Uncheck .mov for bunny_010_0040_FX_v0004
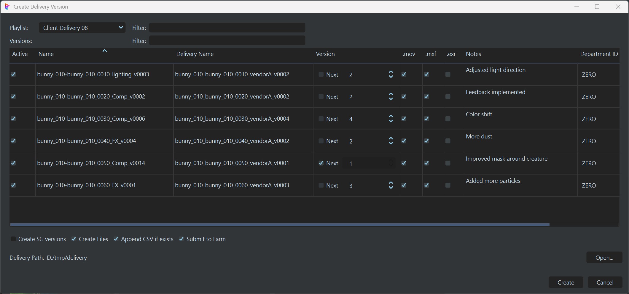This screenshot has height=294, width=629. (x=404, y=141)
